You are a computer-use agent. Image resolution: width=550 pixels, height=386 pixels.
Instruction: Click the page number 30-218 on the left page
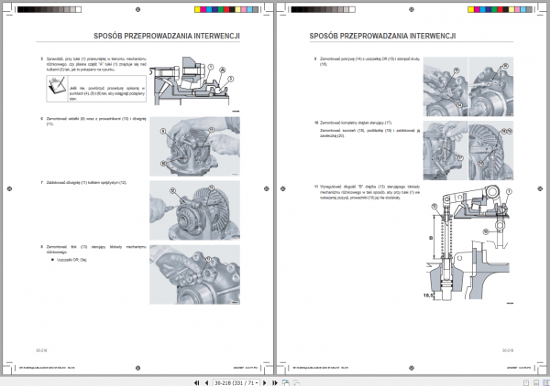(x=41, y=350)
